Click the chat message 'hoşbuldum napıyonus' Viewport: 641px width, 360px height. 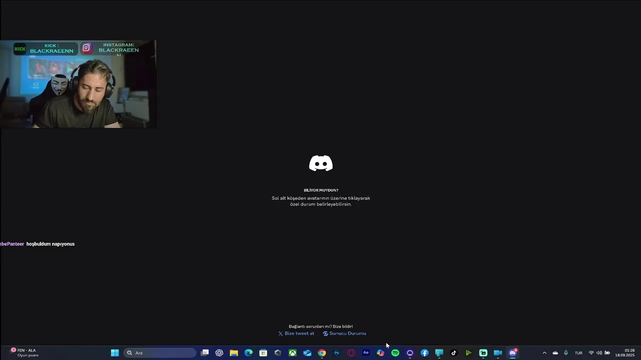(x=51, y=244)
